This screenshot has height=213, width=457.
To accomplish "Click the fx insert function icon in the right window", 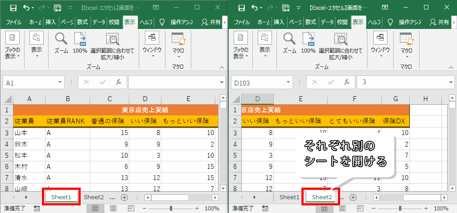I will [x=346, y=82].
